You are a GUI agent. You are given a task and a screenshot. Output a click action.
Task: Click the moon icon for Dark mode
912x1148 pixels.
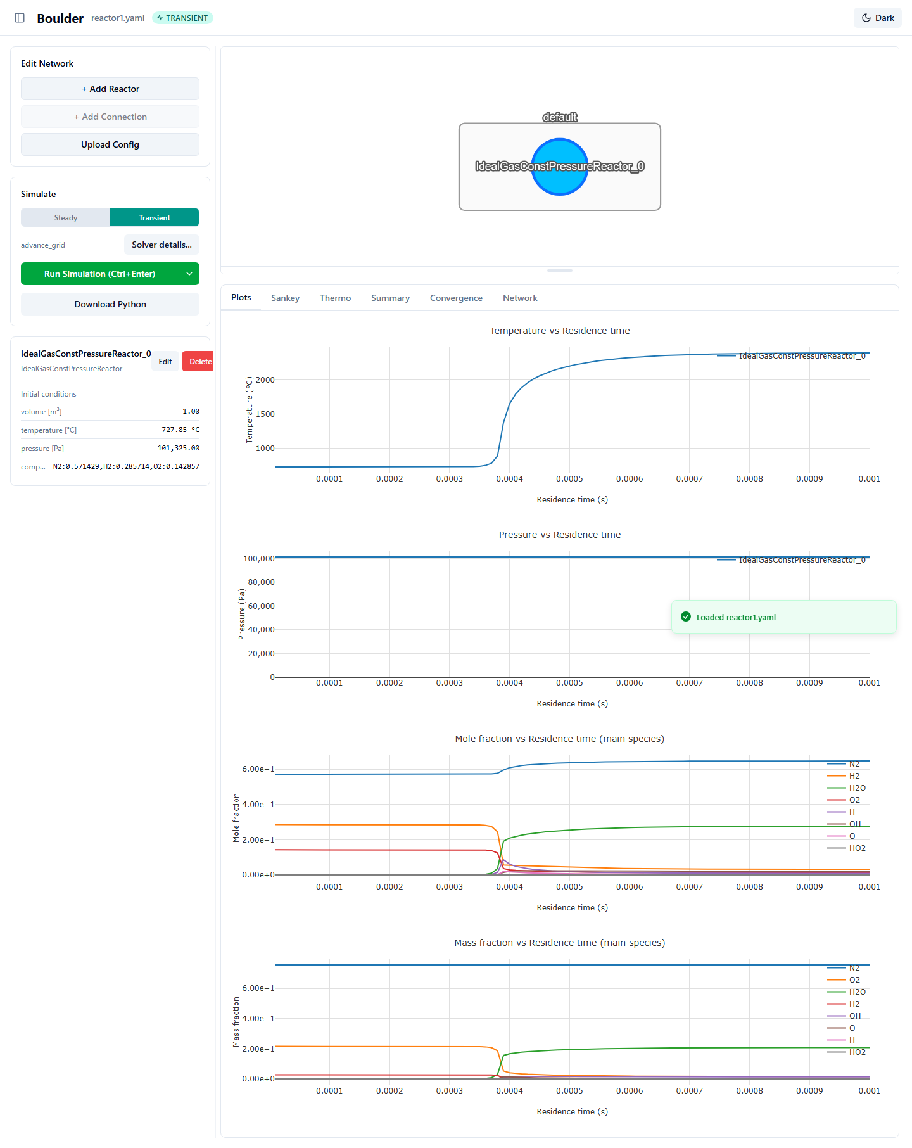tap(866, 18)
